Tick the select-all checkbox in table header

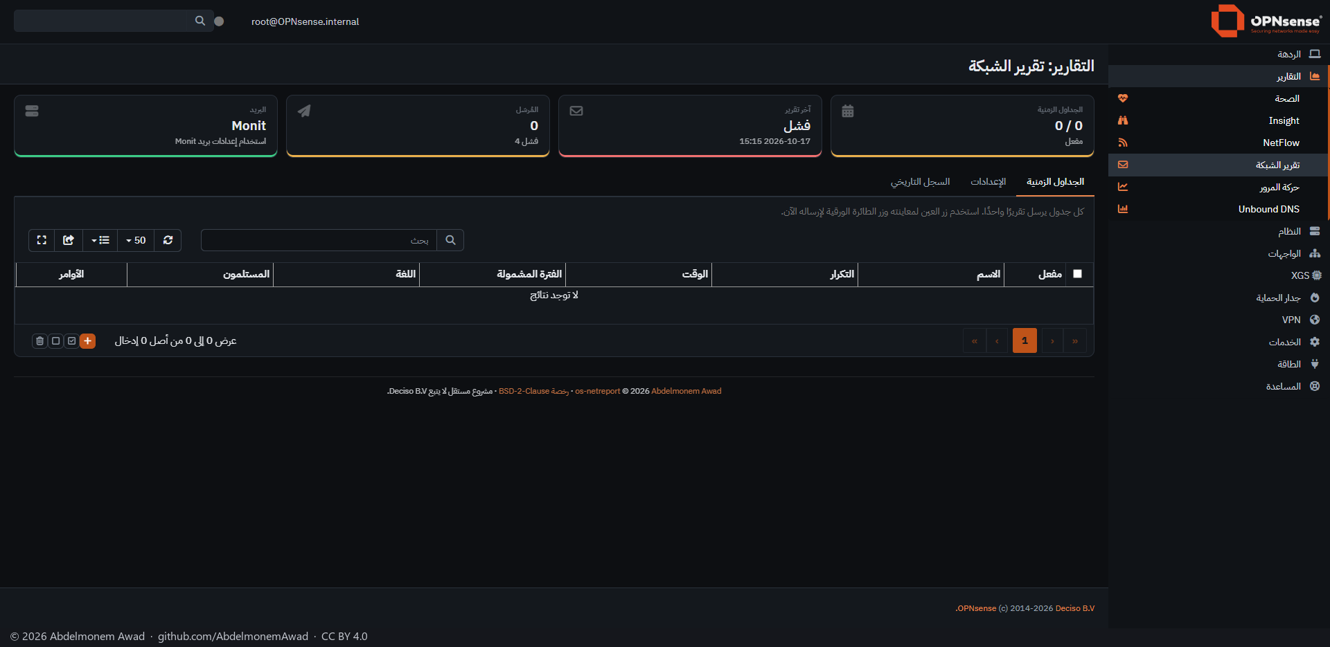click(x=1077, y=274)
